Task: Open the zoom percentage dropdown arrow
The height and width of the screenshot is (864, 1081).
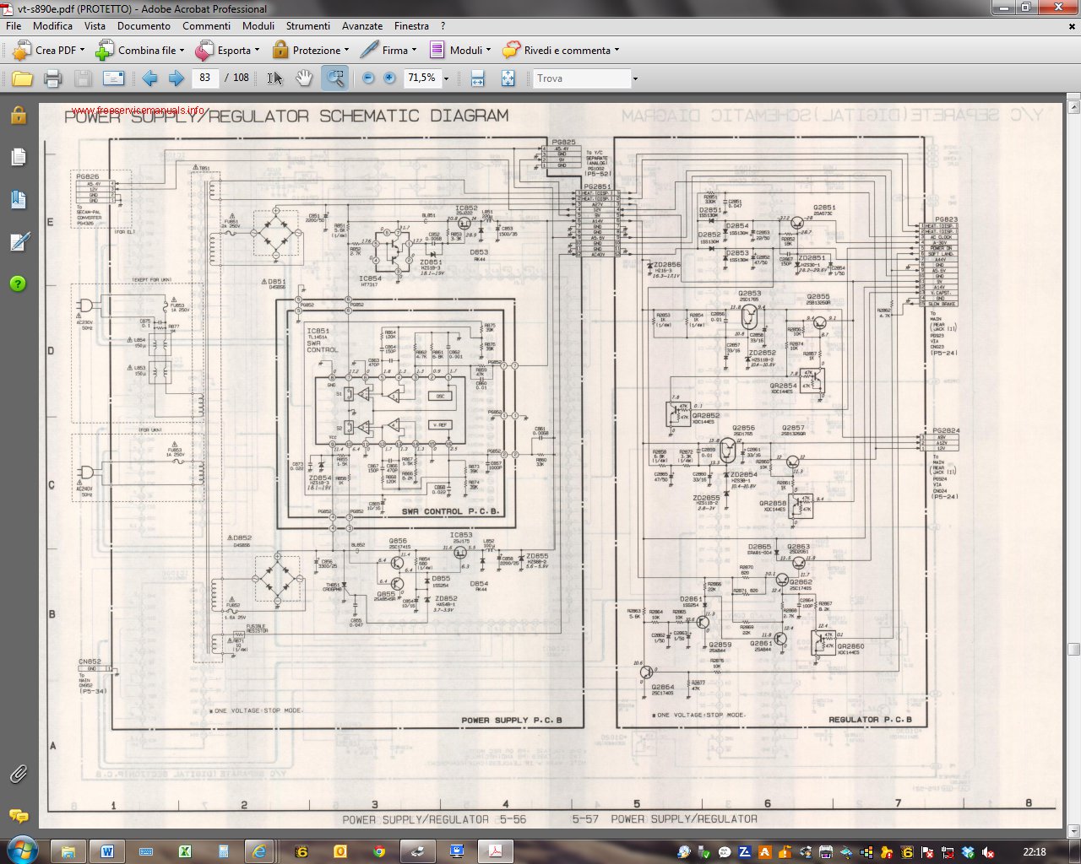Action: pos(447,78)
